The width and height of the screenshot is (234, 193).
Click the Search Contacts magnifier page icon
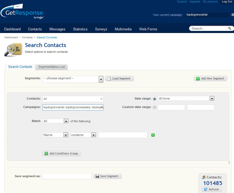coord(13,50)
